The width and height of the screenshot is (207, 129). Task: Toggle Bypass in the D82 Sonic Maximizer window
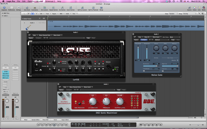pyautogui.click(x=61, y=90)
